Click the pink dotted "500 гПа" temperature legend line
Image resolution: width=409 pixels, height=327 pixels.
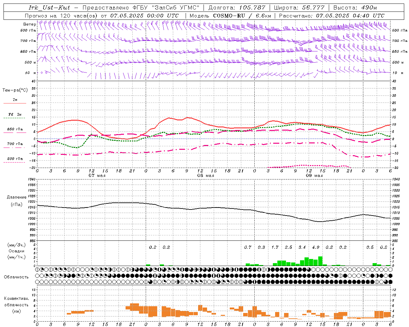click(x=15, y=162)
